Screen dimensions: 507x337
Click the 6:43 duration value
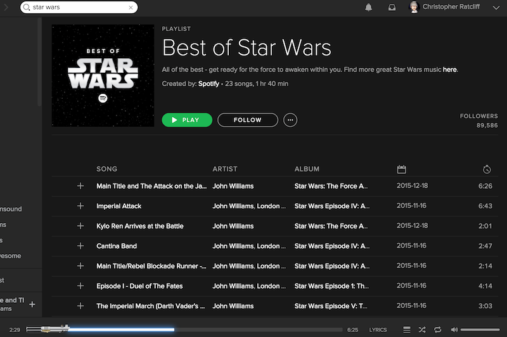pyautogui.click(x=485, y=206)
